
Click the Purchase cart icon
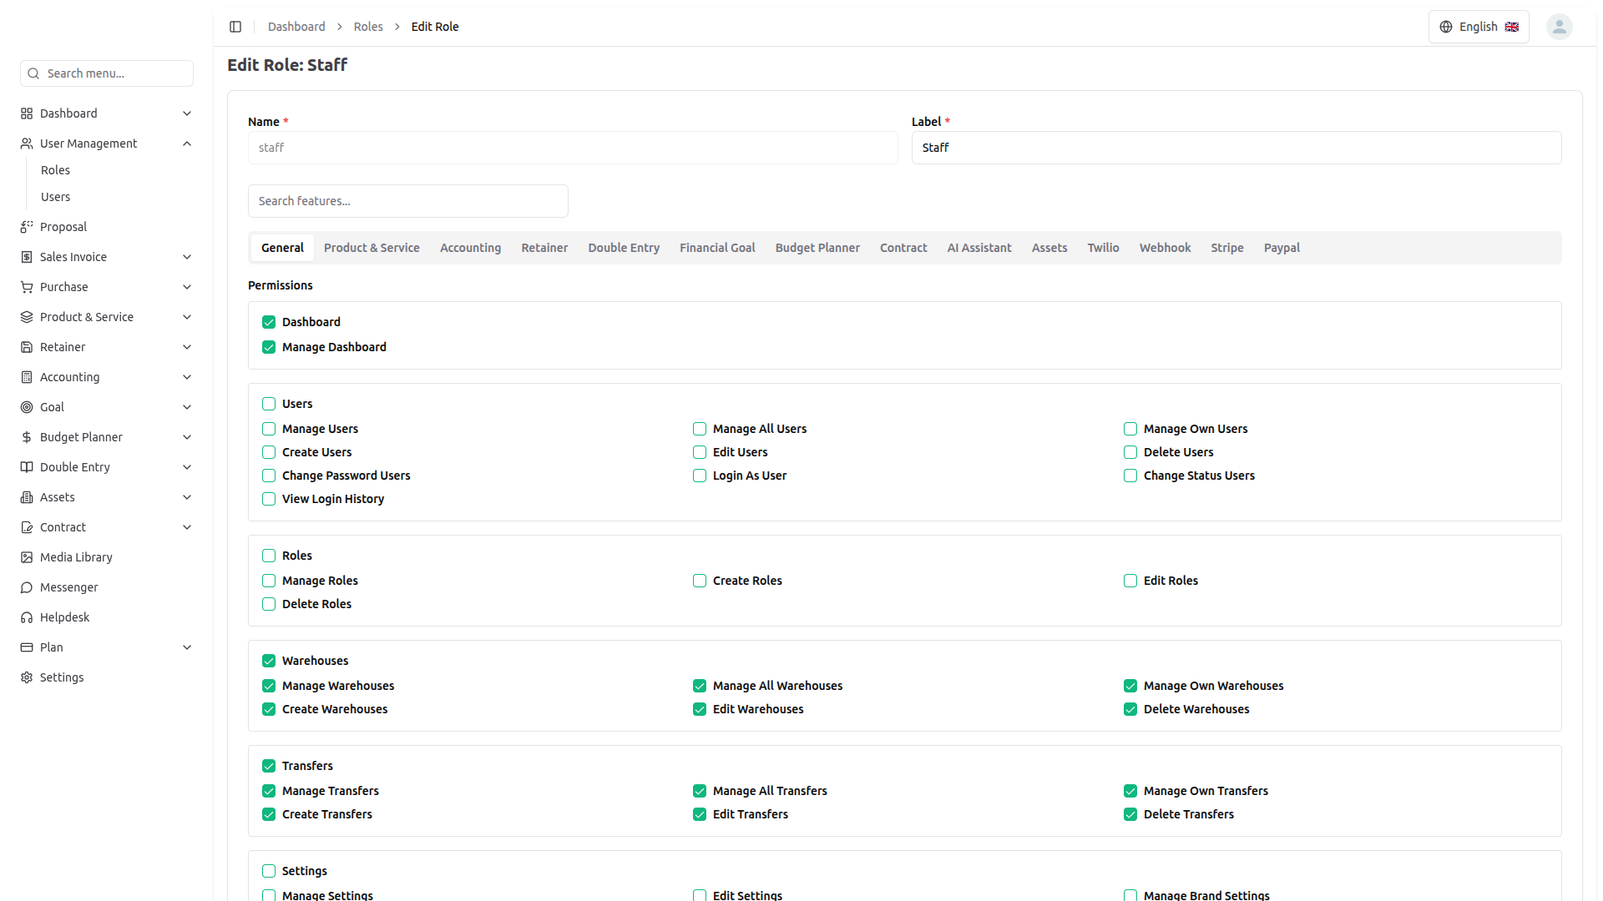click(x=27, y=287)
